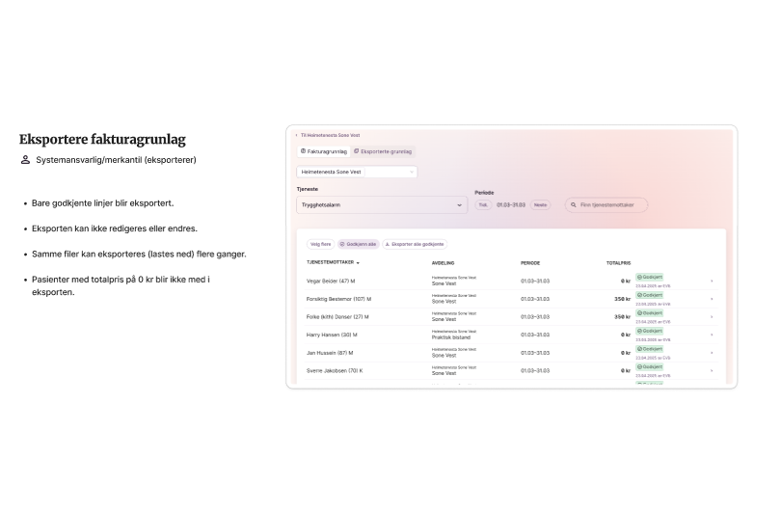Viewport: 781px width, 510px height.
Task: Click the person icon beside 'Systemansvarlig/merkantil (eksporterer)'
Action: pos(25,159)
